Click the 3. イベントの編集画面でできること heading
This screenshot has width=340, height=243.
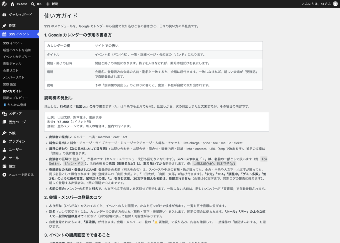pyautogui.click(x=77, y=235)
